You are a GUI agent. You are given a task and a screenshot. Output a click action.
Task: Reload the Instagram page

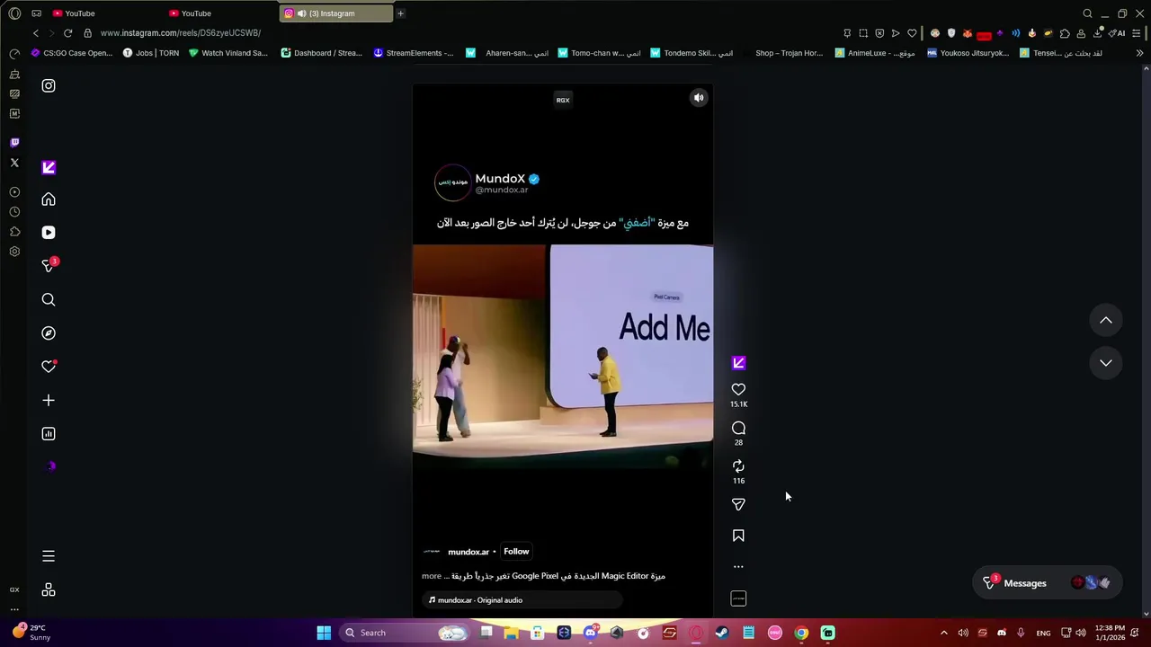click(x=67, y=33)
